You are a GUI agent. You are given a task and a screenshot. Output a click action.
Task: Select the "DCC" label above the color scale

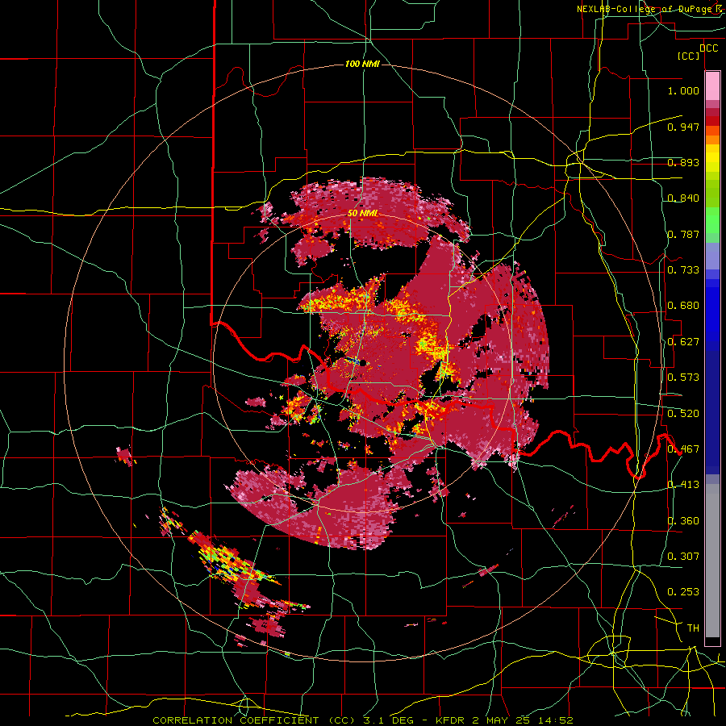[x=708, y=48]
